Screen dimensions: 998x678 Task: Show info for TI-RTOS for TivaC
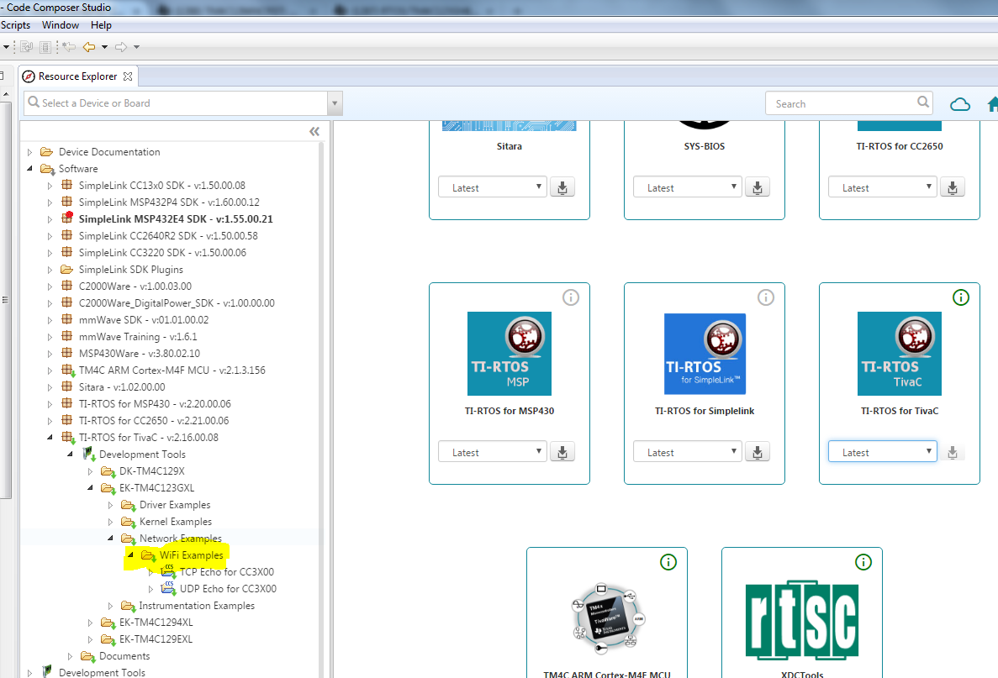click(x=960, y=297)
